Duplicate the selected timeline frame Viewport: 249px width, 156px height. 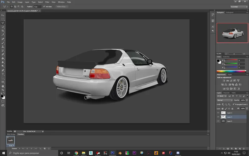(x=45, y=149)
